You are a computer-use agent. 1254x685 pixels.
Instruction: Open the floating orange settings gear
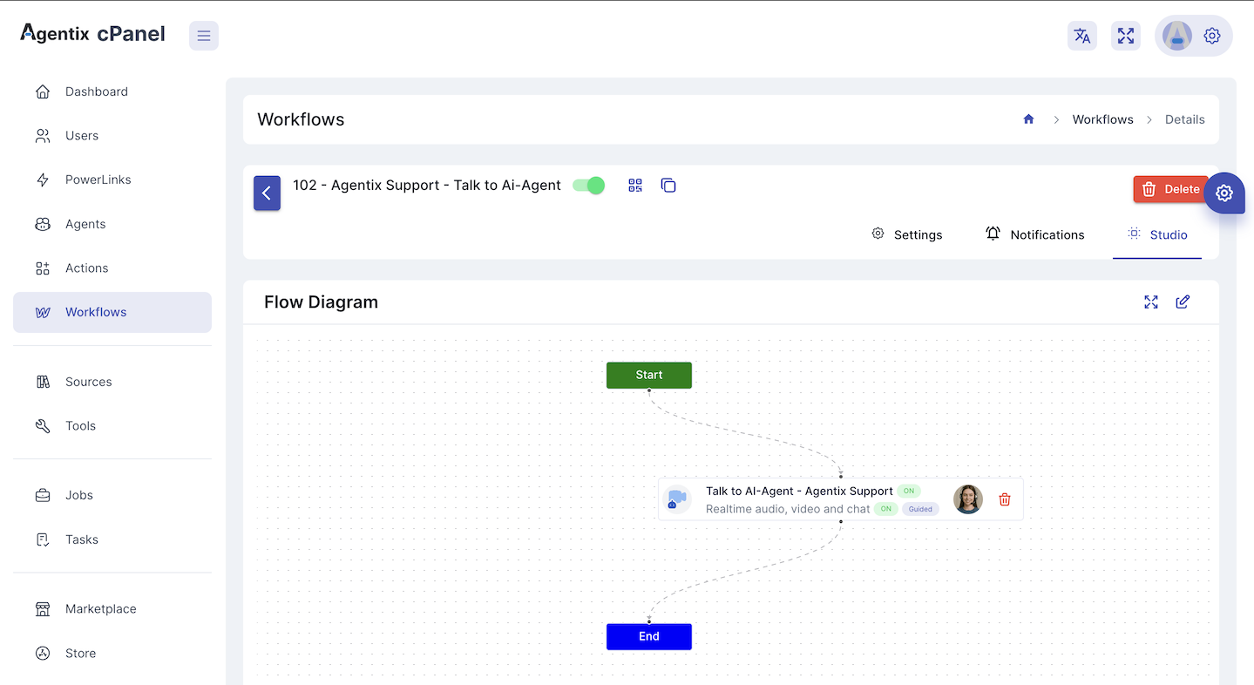pos(1224,193)
